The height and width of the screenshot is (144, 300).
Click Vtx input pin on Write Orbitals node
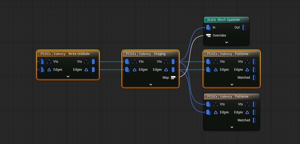(42, 62)
